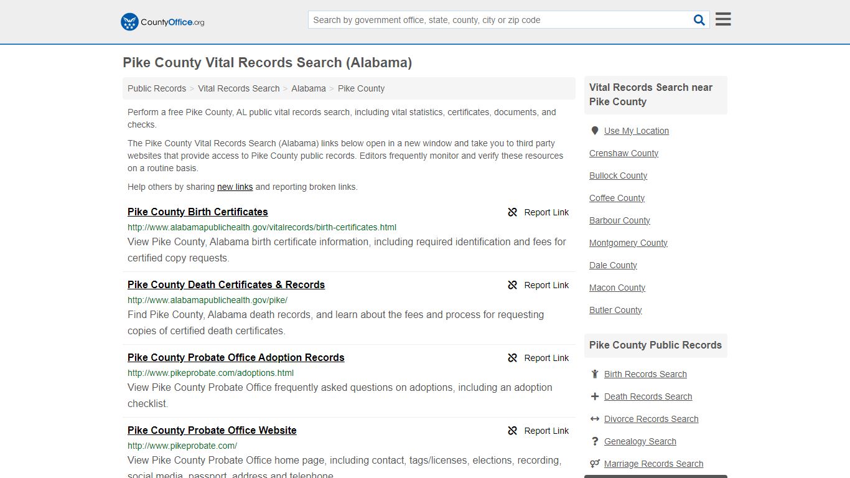The height and width of the screenshot is (478, 850).
Task: Click the plus icon beside Death Records Search
Action: (595, 396)
